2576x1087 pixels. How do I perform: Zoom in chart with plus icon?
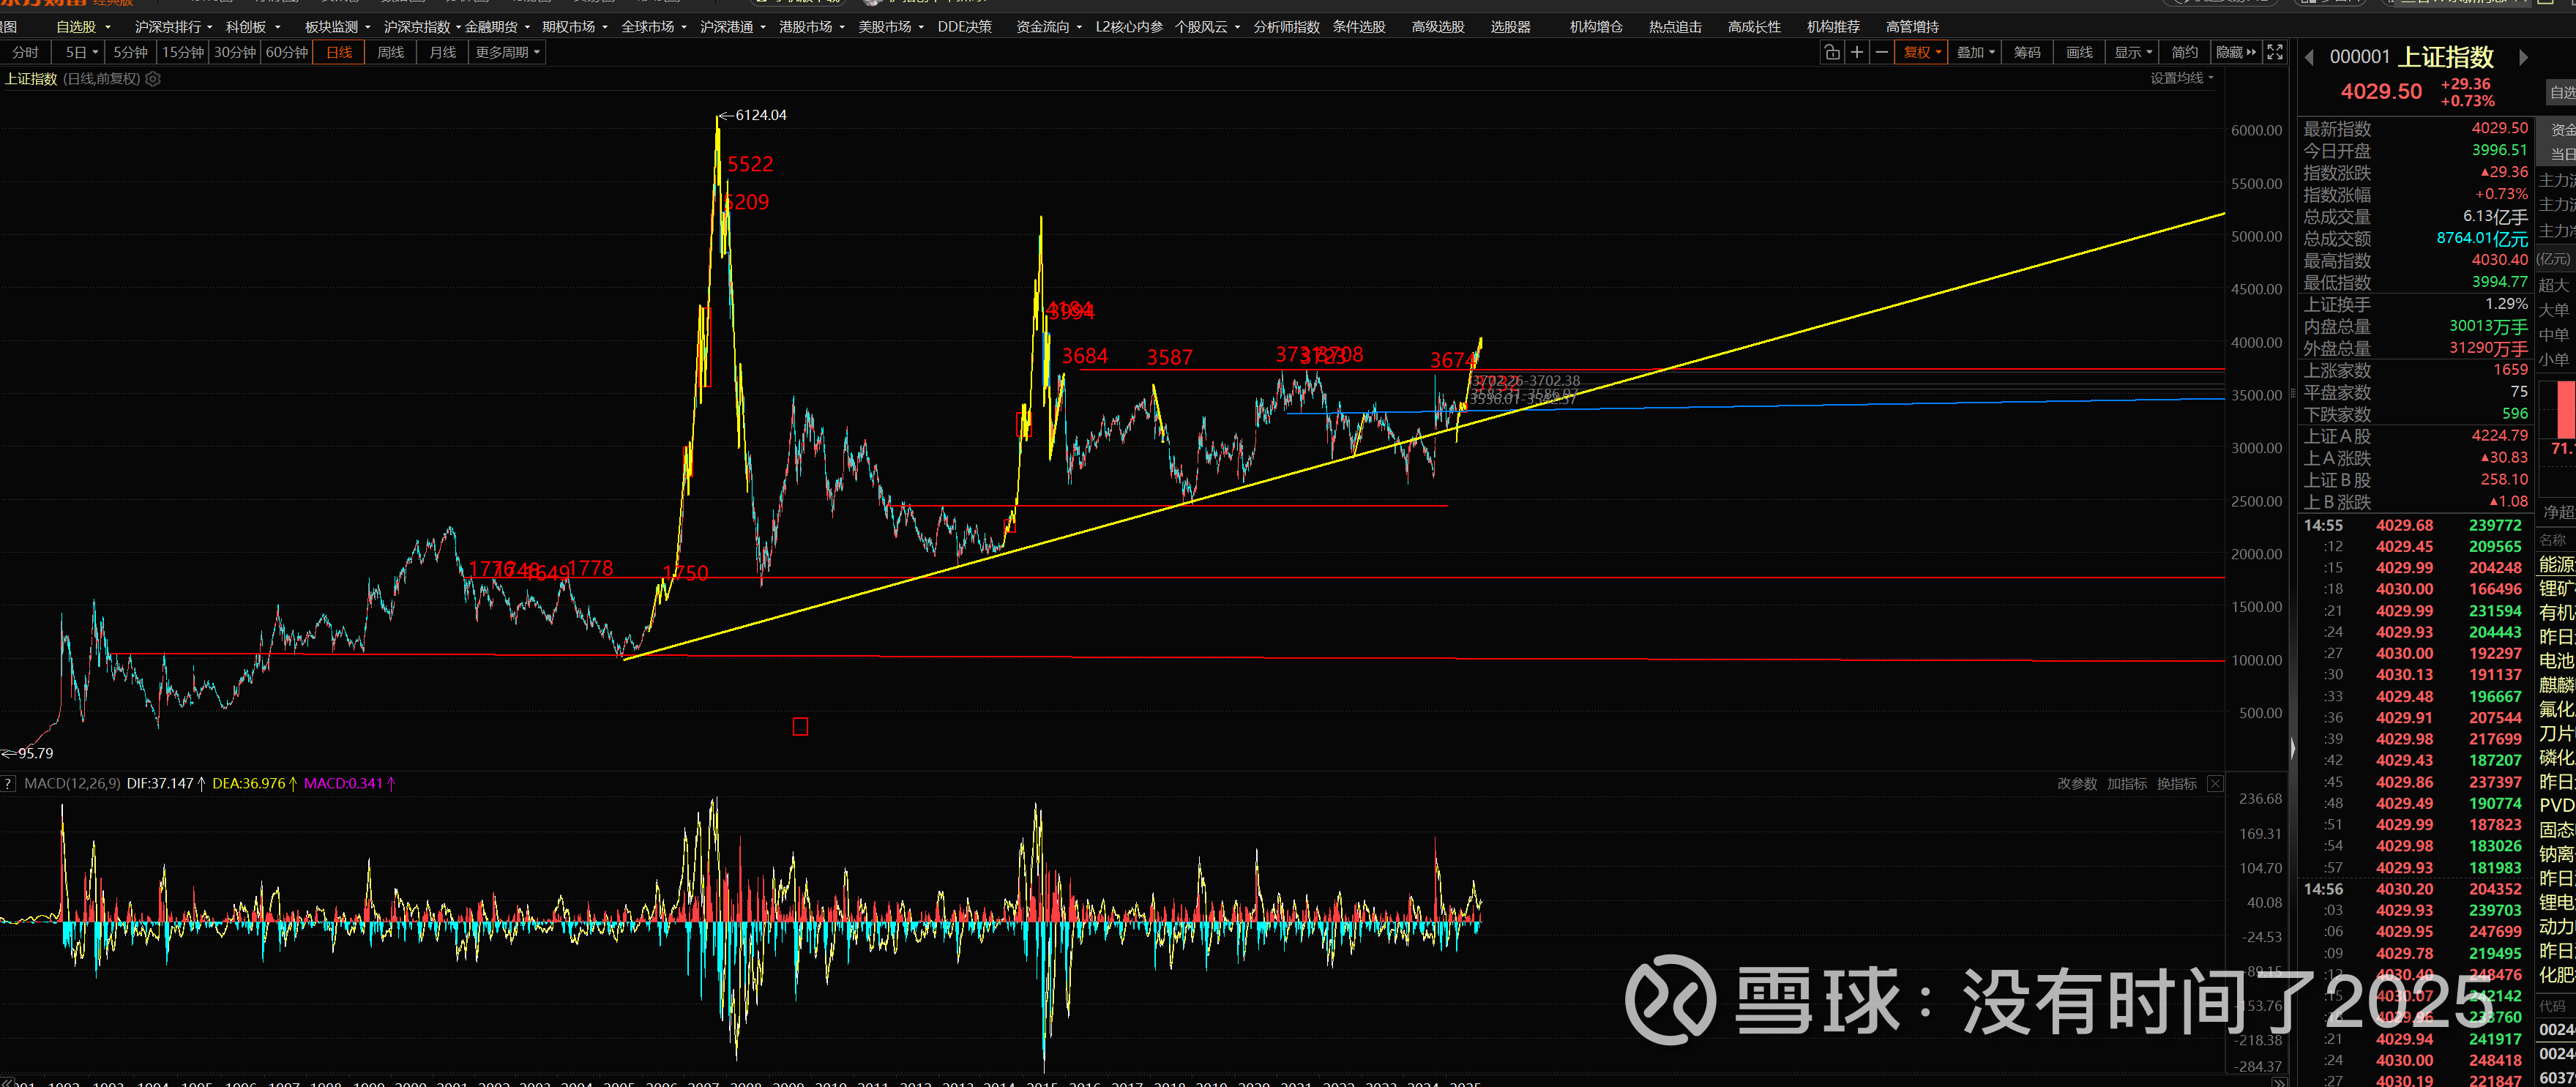(x=1856, y=52)
